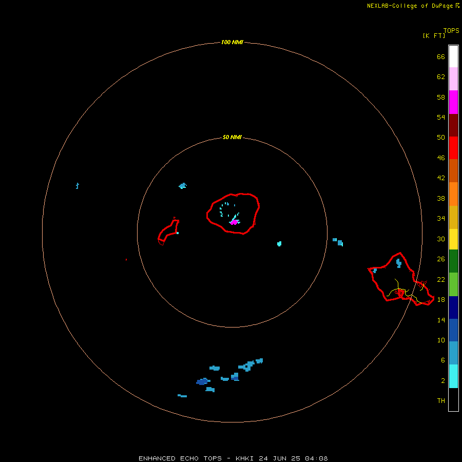Click the dark orange 46 legend swatch
Viewport: 462px width, 462px height.
[x=453, y=171]
